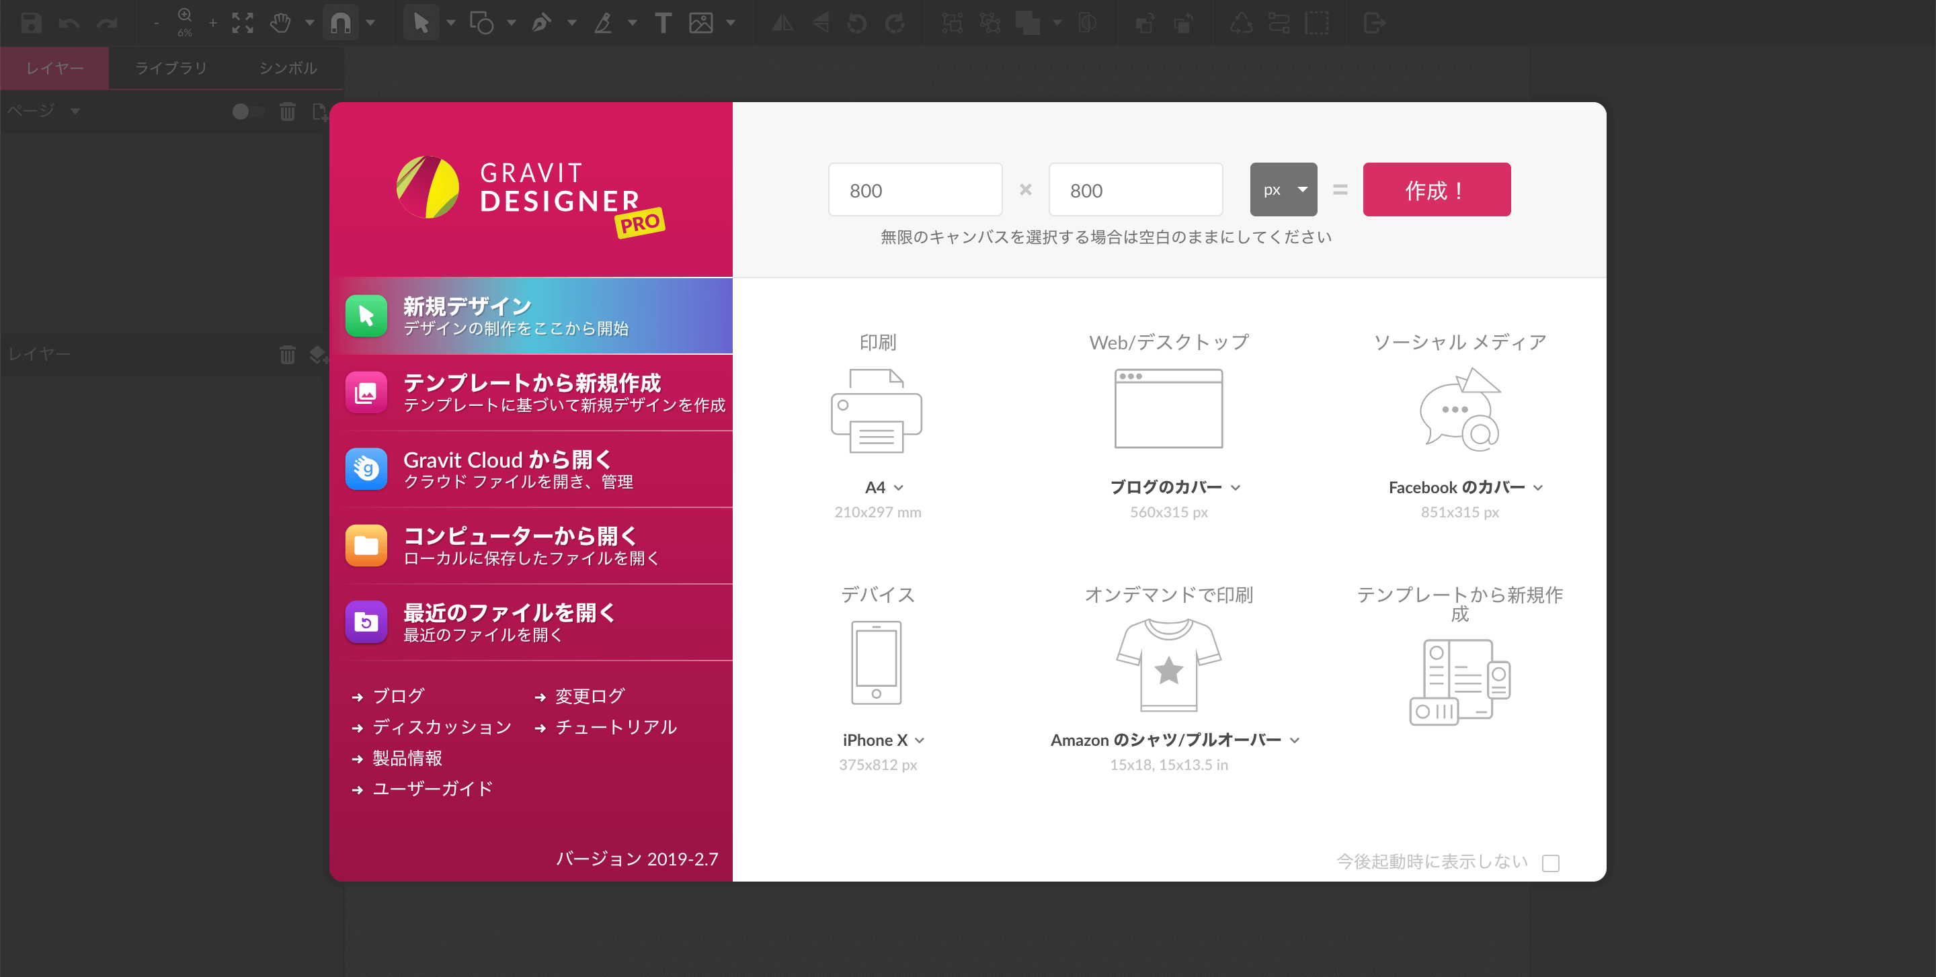Click the Send backward icon
1936x977 pixels.
(x=1184, y=24)
